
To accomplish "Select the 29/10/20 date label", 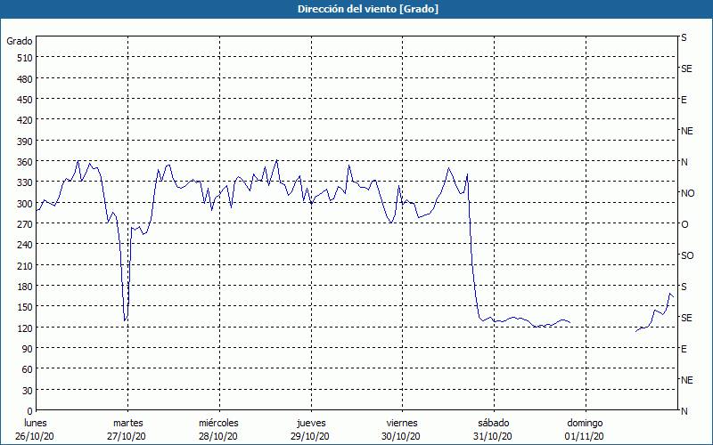I will 310,436.
